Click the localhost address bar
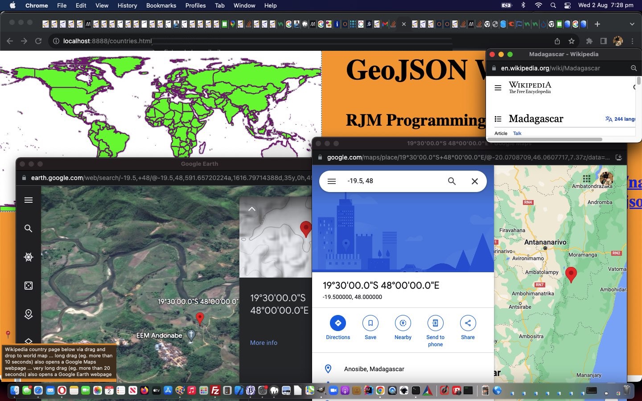 [x=303, y=41]
